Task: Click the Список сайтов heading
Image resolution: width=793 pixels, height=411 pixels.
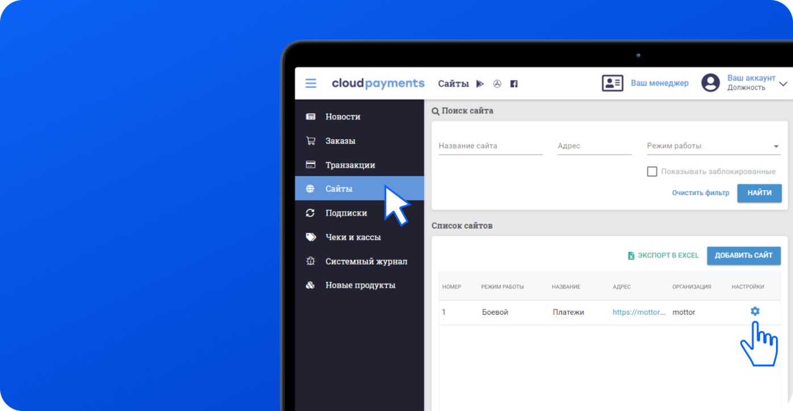Action: (x=462, y=226)
